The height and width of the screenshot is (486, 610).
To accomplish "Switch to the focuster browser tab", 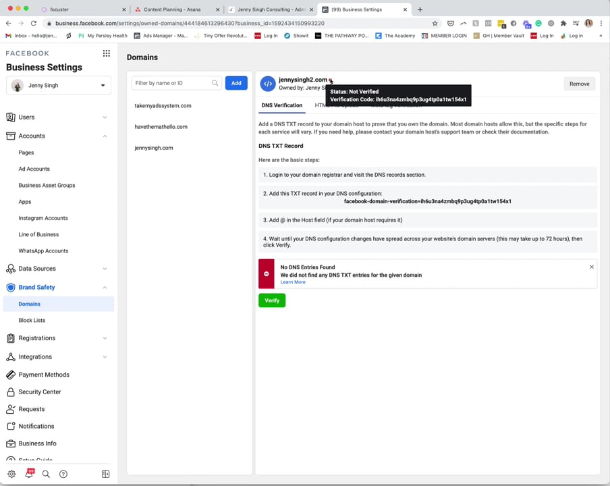I will tap(83, 9).
